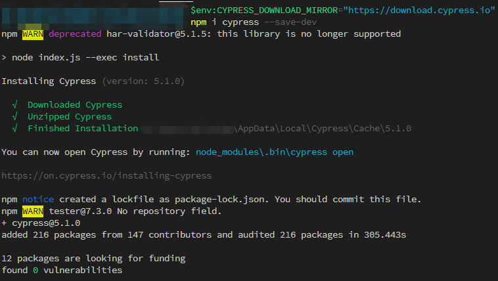The height and width of the screenshot is (281, 498).
Task: Click the blue 'notice' label
Action: (x=38, y=200)
